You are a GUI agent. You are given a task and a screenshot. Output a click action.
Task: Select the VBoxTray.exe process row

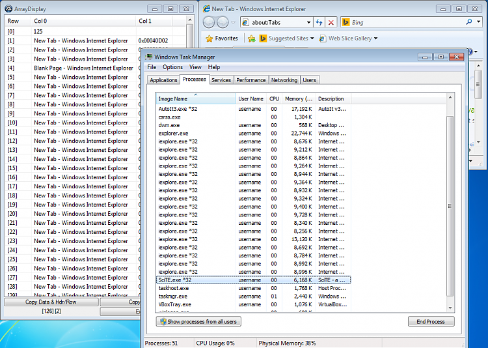(x=253, y=304)
